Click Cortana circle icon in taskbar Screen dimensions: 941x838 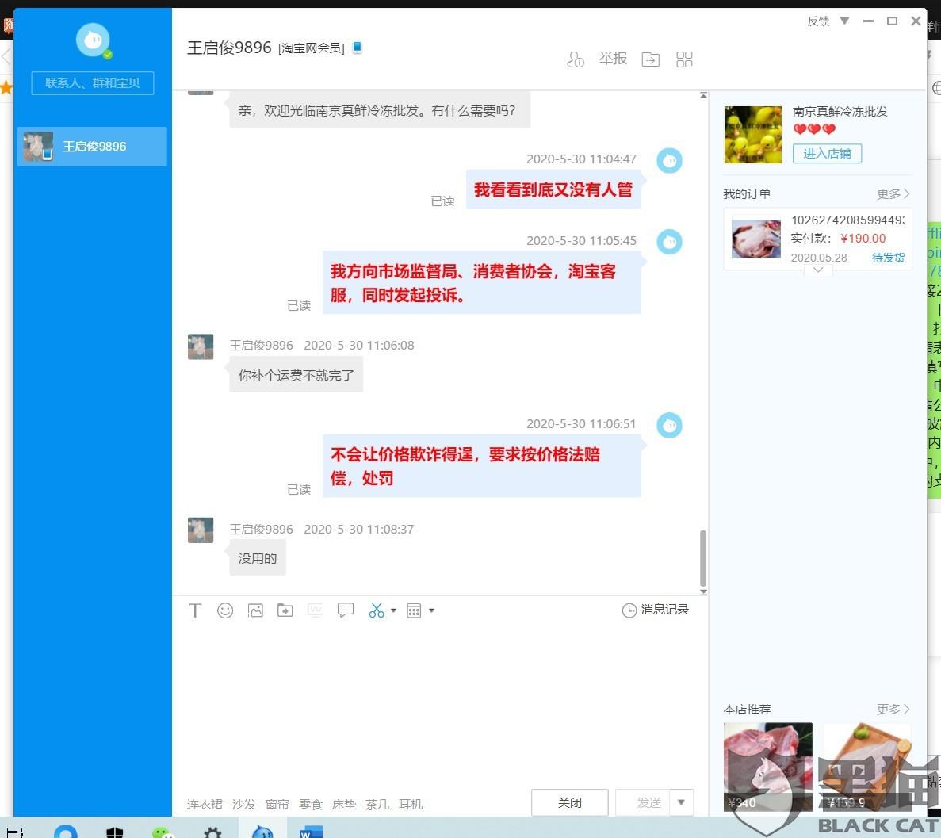coord(66,832)
